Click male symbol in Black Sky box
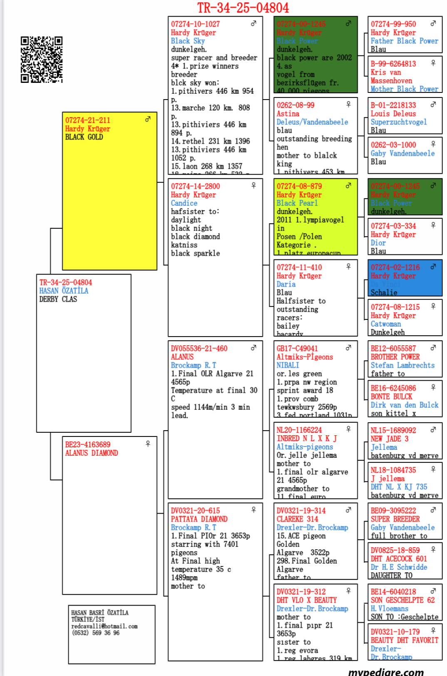Screen dimensions: 447x676 (253, 24)
